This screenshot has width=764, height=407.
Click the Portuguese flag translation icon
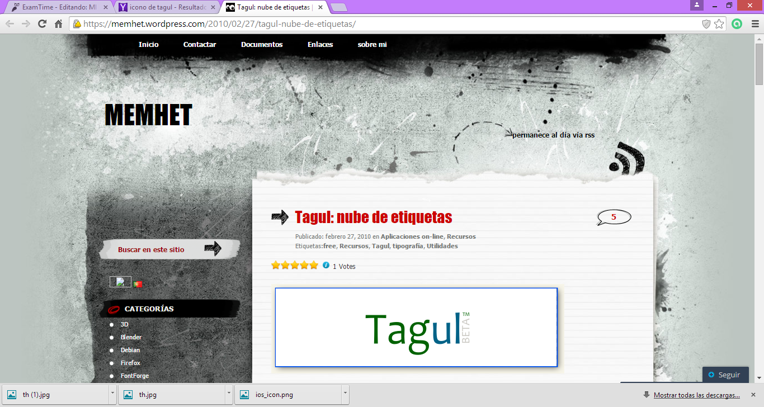point(138,284)
